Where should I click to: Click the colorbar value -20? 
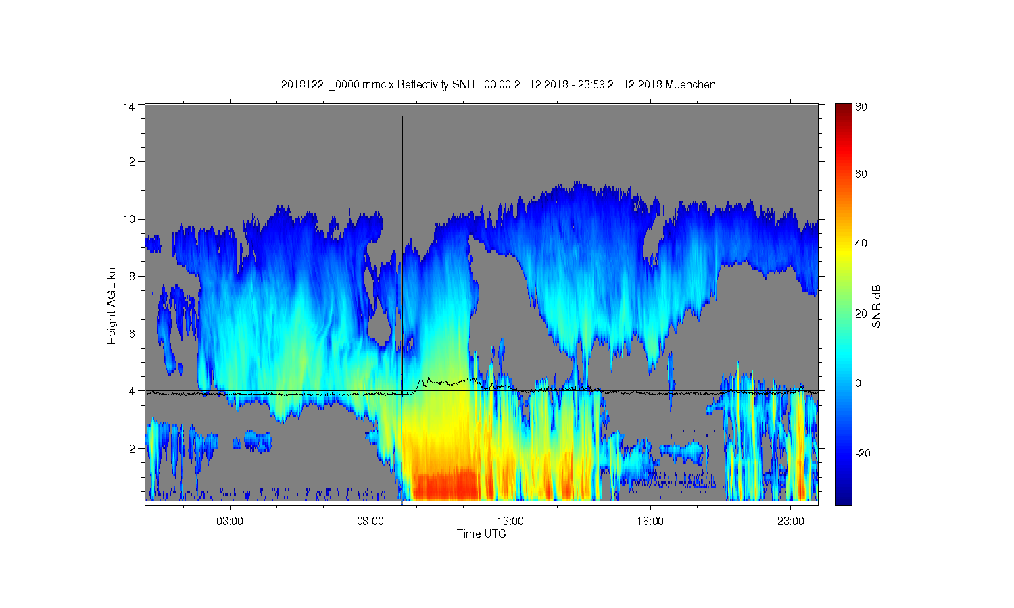pyautogui.click(x=863, y=453)
